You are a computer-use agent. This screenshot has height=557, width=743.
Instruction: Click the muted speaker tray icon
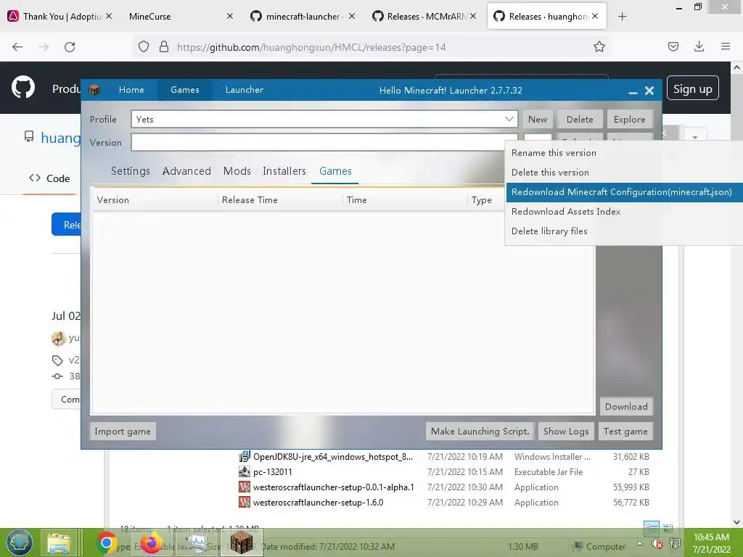tap(657, 544)
